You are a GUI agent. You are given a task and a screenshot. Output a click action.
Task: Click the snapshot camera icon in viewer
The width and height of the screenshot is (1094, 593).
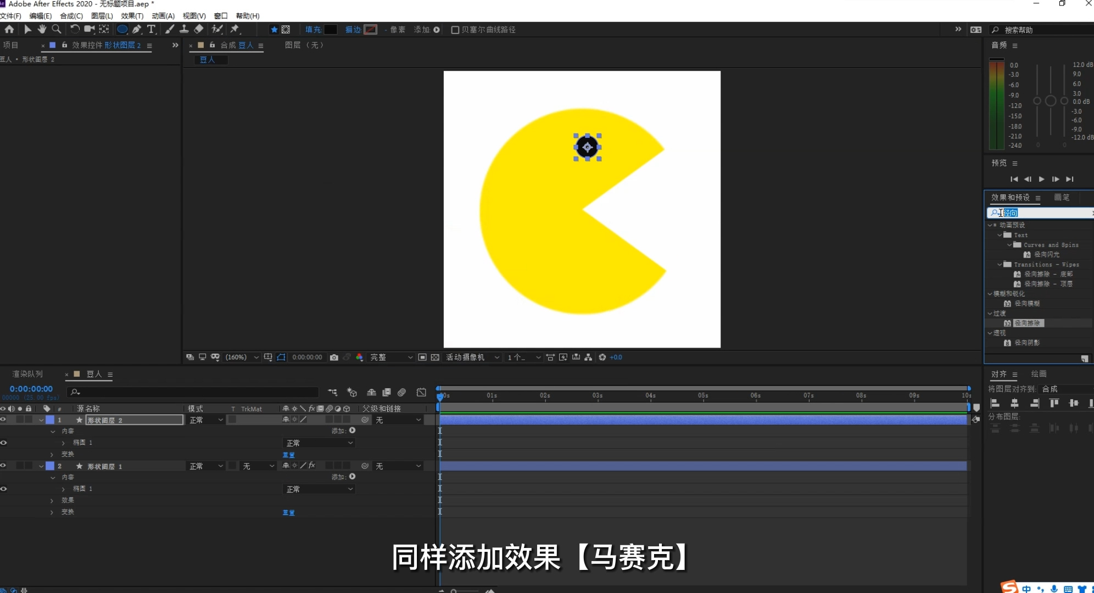334,357
